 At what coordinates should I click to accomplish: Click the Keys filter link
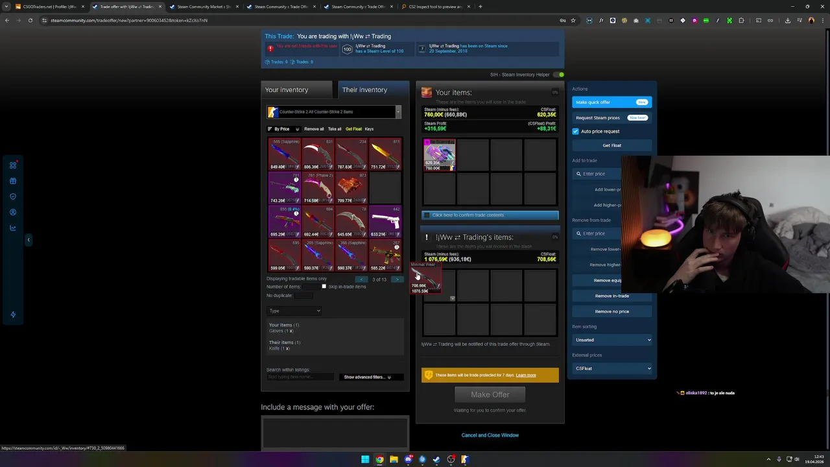click(369, 129)
